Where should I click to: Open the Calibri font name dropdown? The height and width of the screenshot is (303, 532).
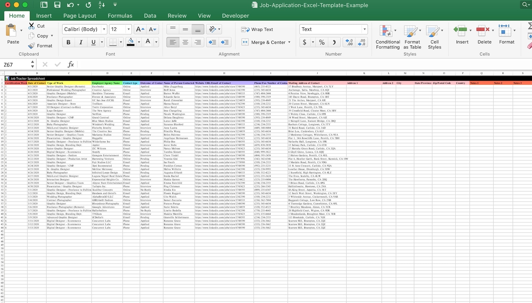(104, 29)
